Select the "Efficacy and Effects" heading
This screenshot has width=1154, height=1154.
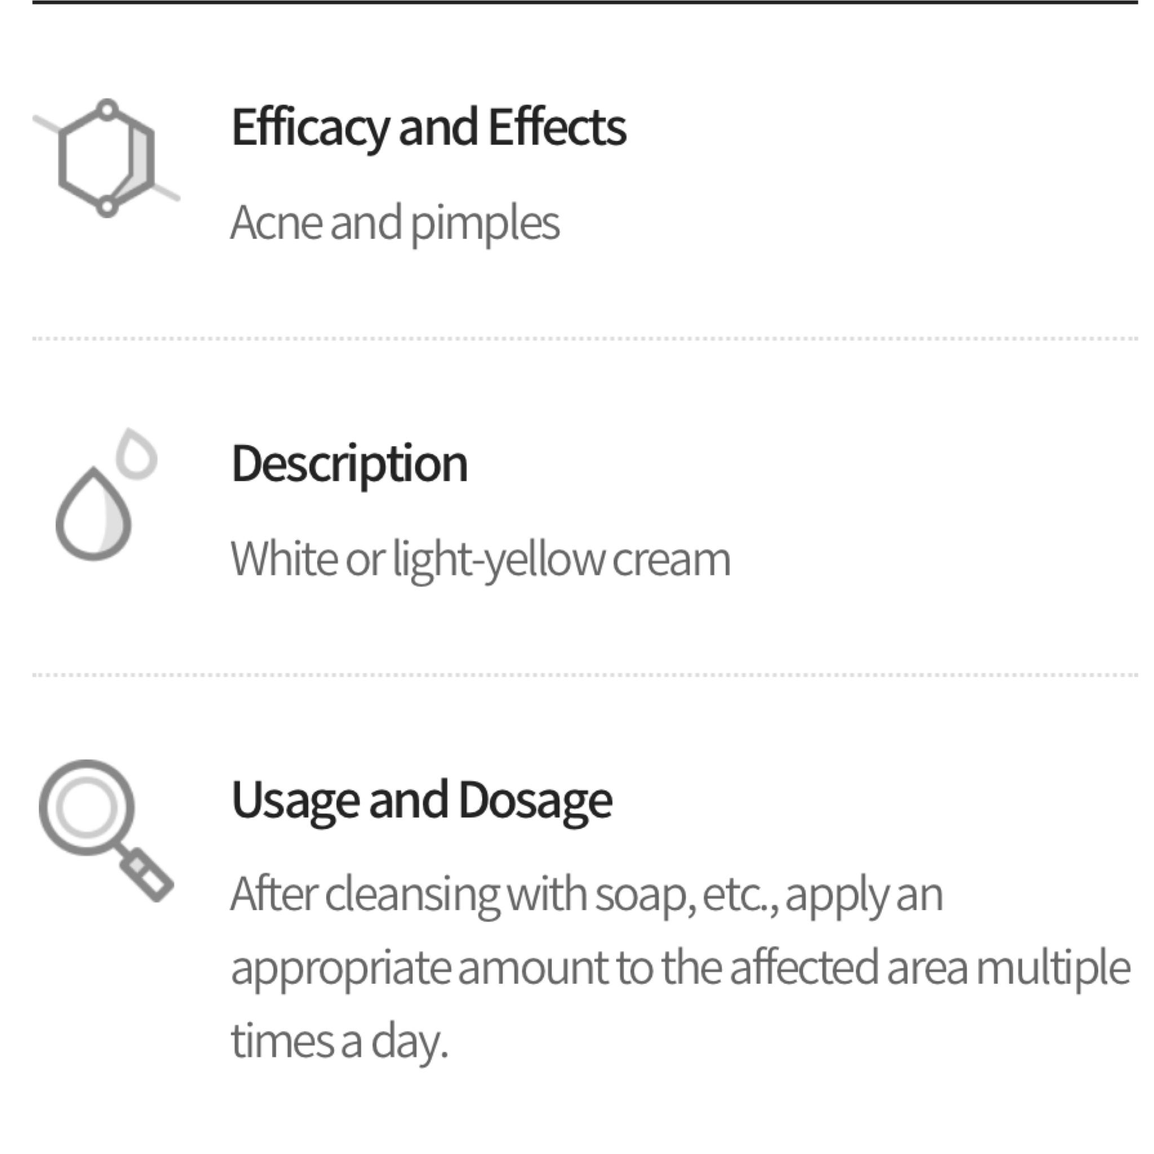tap(428, 127)
